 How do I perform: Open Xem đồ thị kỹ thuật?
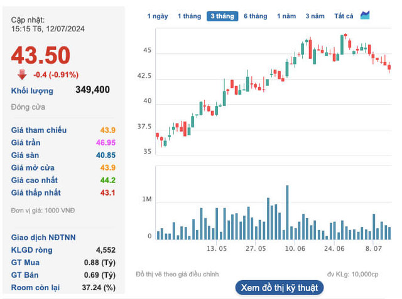coord(280,288)
